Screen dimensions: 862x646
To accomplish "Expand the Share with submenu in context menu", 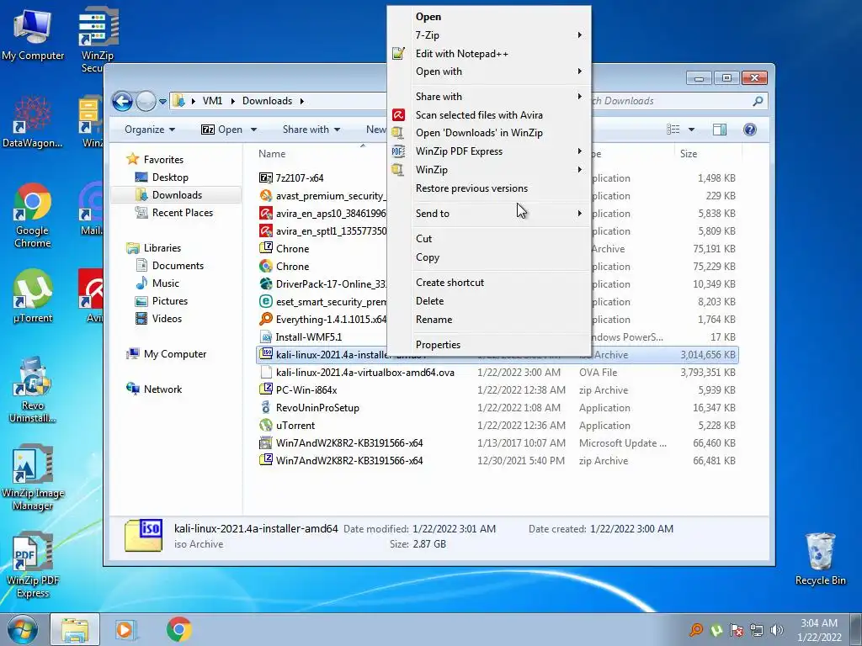I will (489, 97).
